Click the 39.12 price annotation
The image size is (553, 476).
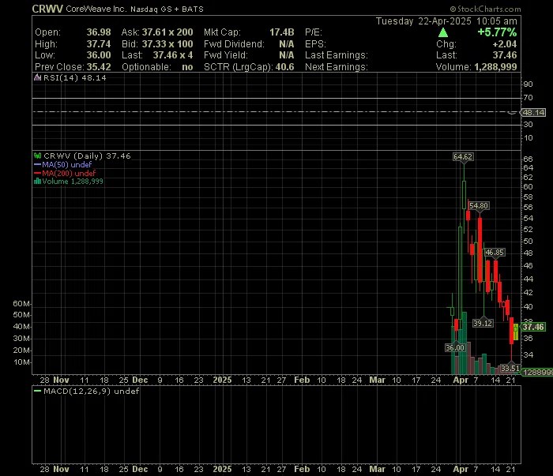(x=483, y=323)
